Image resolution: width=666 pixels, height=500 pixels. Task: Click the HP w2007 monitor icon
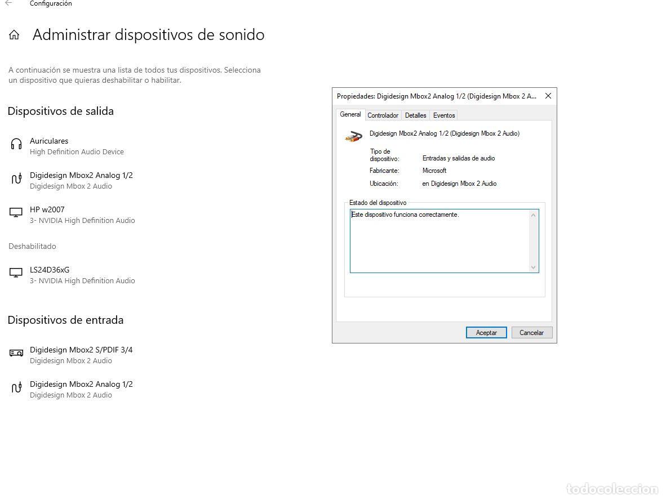(16, 213)
